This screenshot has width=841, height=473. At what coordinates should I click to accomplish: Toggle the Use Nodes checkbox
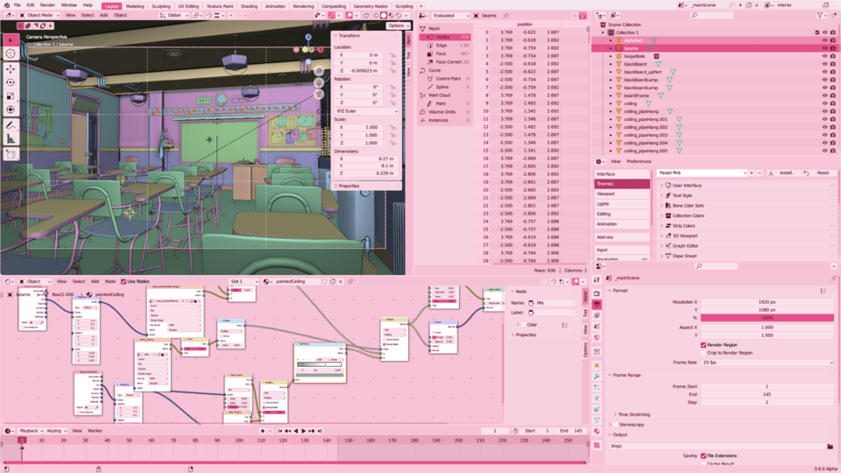pos(124,281)
